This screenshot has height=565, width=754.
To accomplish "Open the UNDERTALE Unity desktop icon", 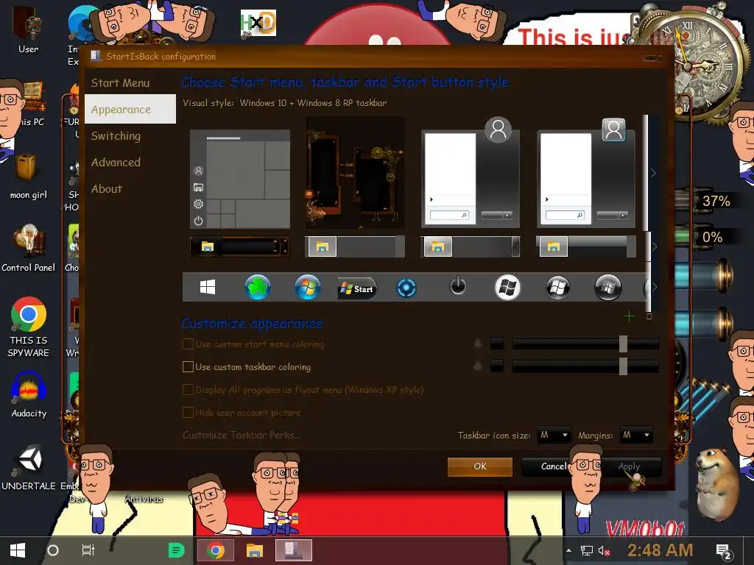I will click(29, 467).
